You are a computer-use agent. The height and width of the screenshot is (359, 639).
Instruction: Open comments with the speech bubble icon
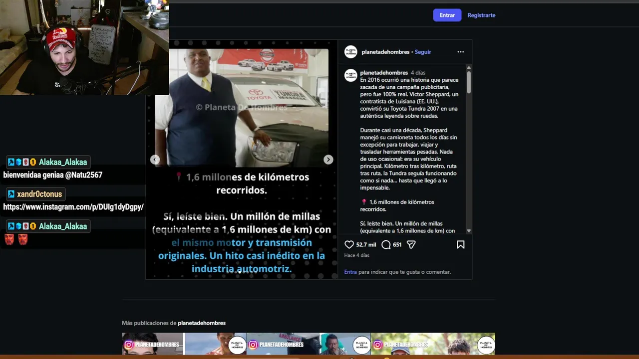[x=386, y=244]
